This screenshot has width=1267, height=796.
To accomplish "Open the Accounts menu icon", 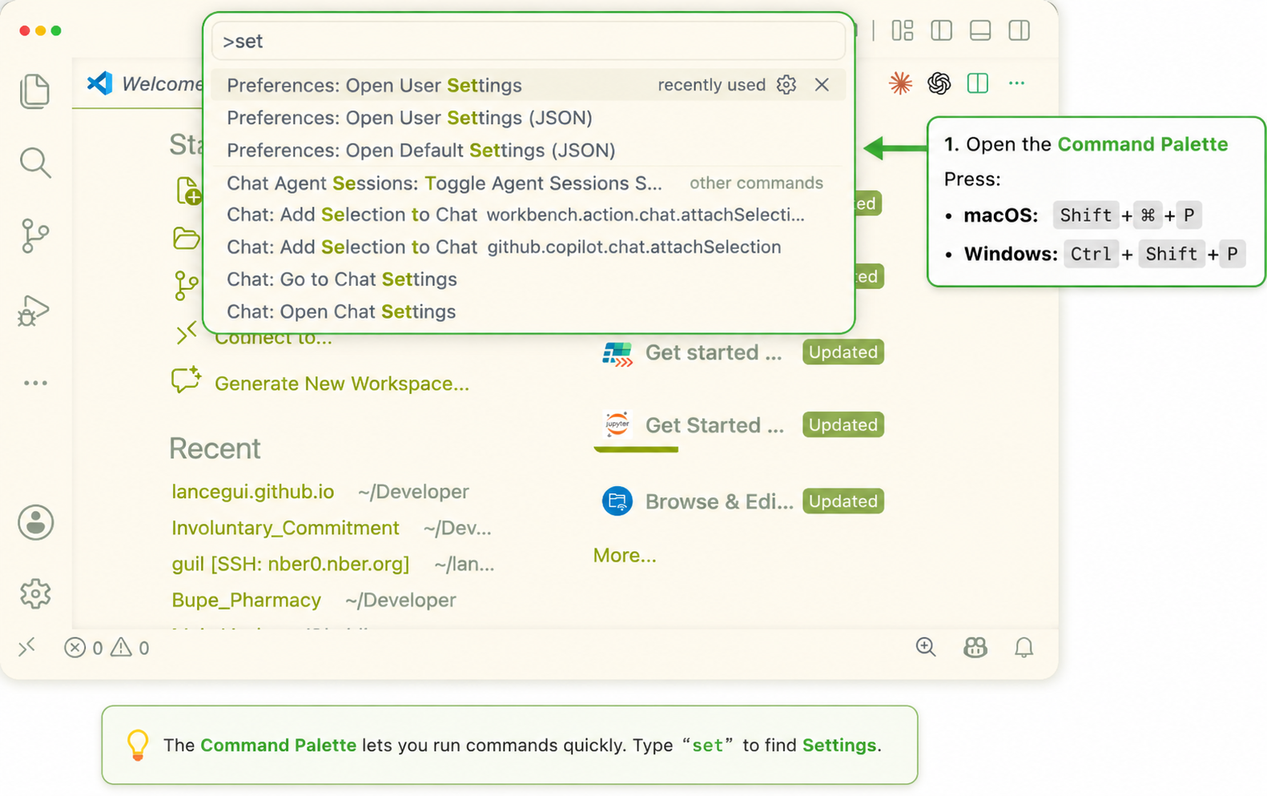I will (36, 523).
